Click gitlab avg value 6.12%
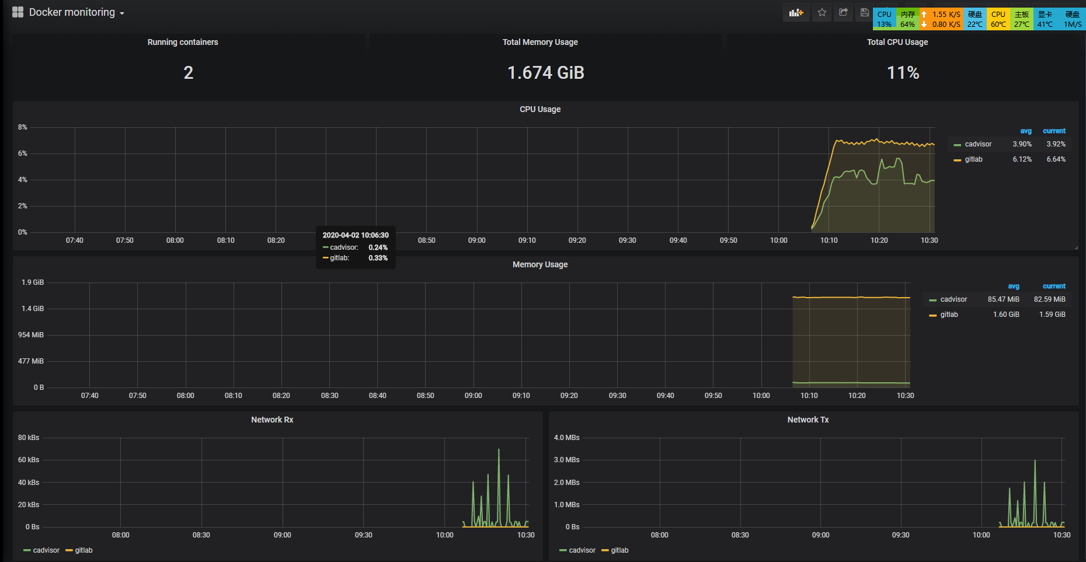1086x562 pixels. (1022, 159)
